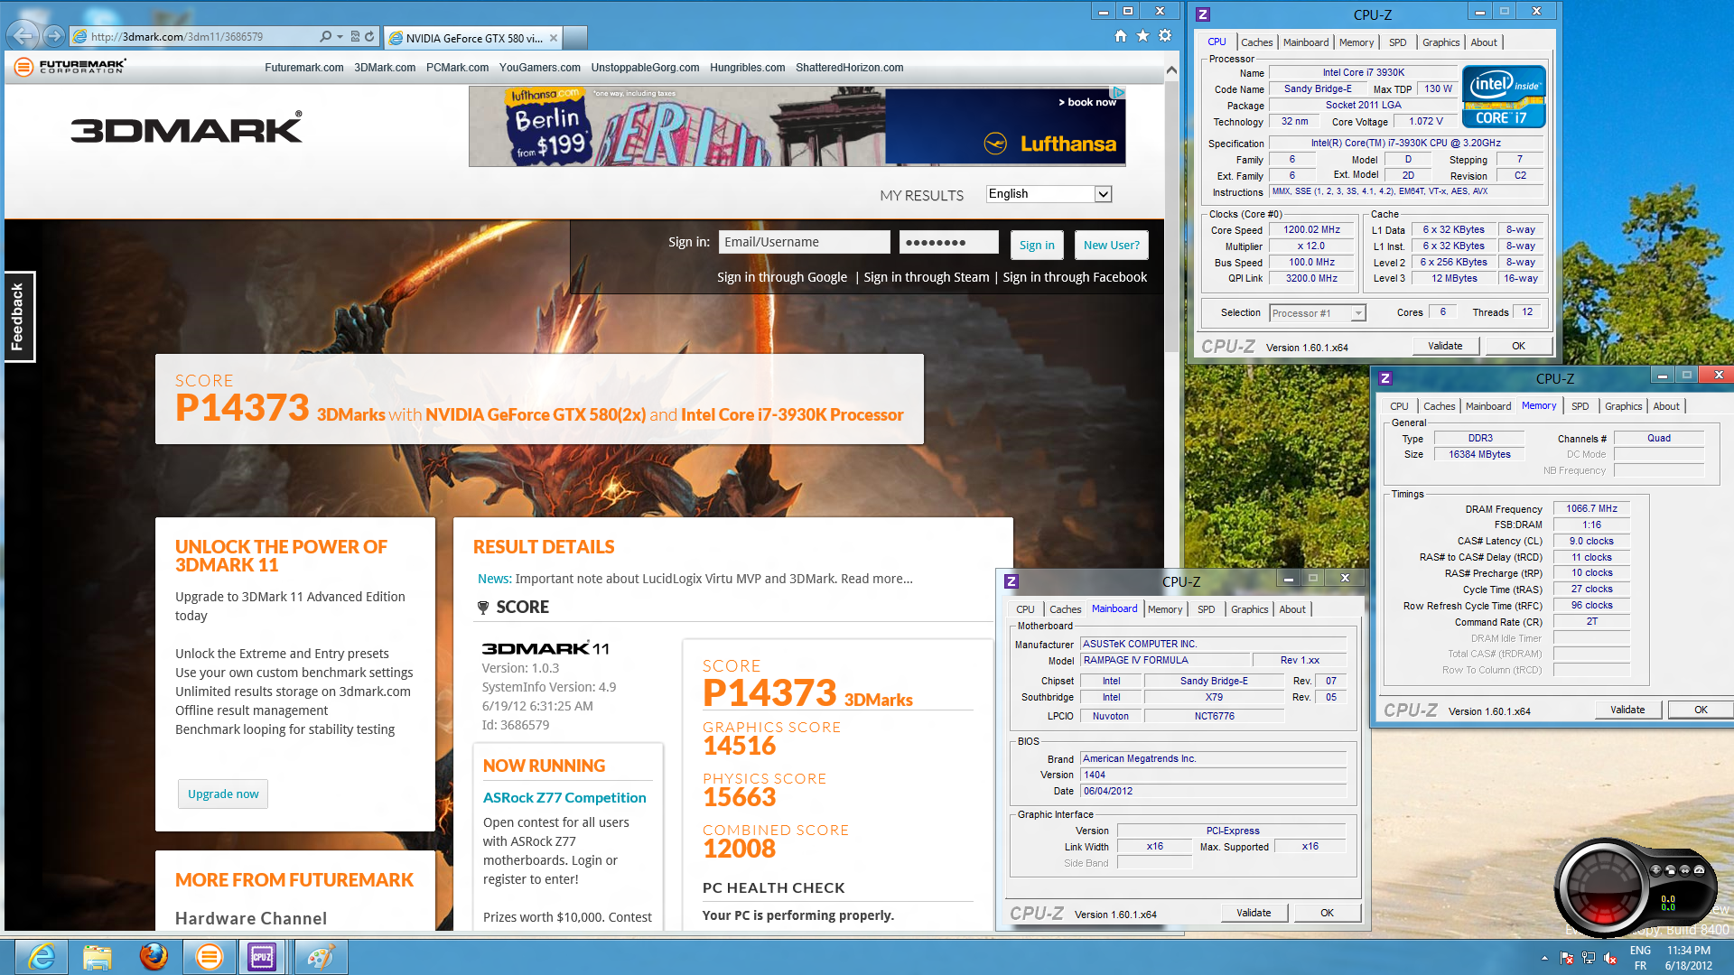1734x975 pixels.
Task: Click Sign in through Facebook link
Action: (x=1075, y=277)
